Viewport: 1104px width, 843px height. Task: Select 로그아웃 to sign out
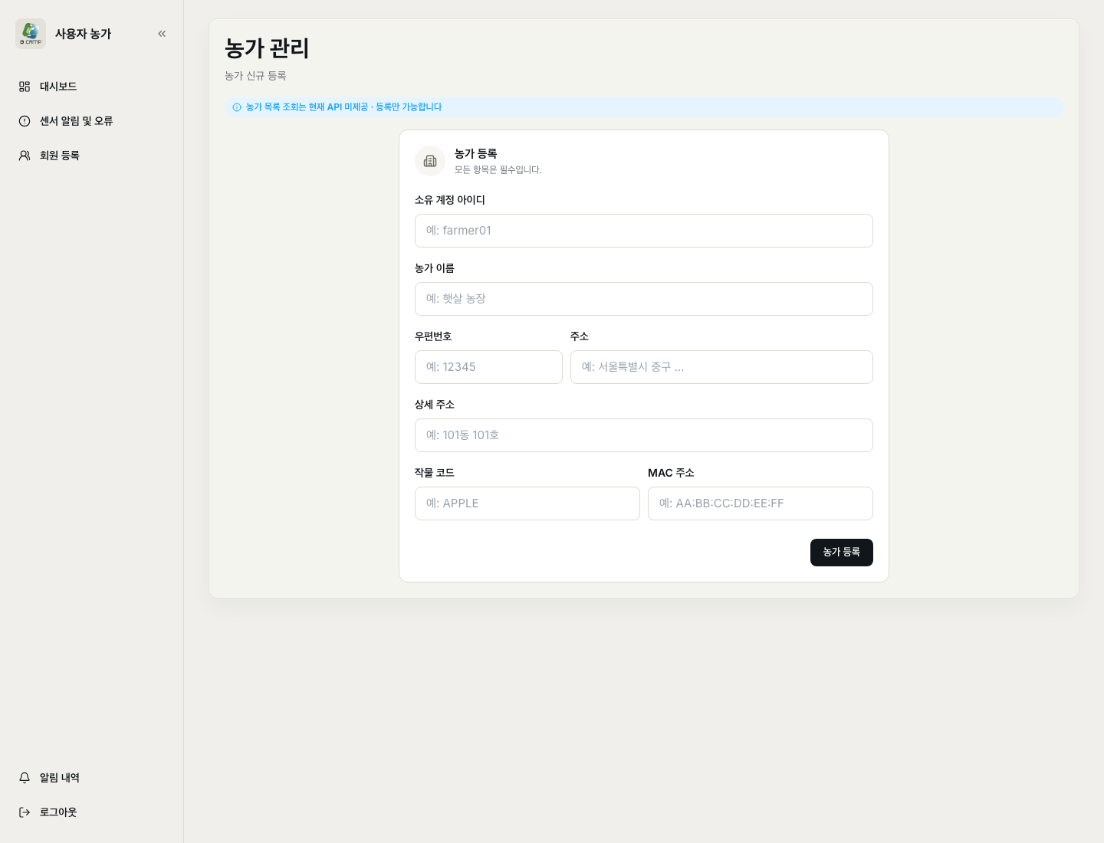tap(92, 812)
